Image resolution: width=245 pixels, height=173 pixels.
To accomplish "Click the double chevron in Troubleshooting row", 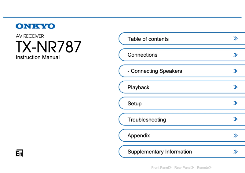I will coord(235,119).
